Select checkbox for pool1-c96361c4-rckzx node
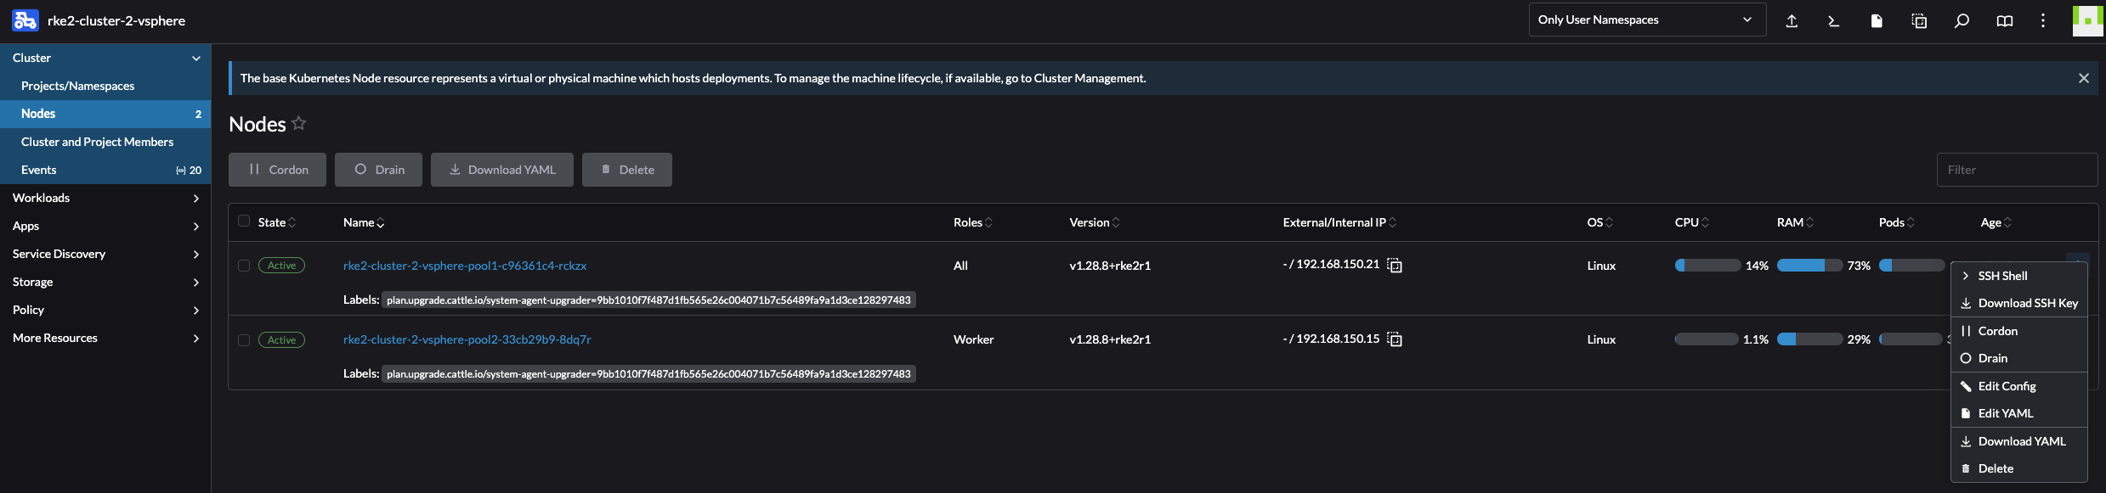 (x=244, y=266)
